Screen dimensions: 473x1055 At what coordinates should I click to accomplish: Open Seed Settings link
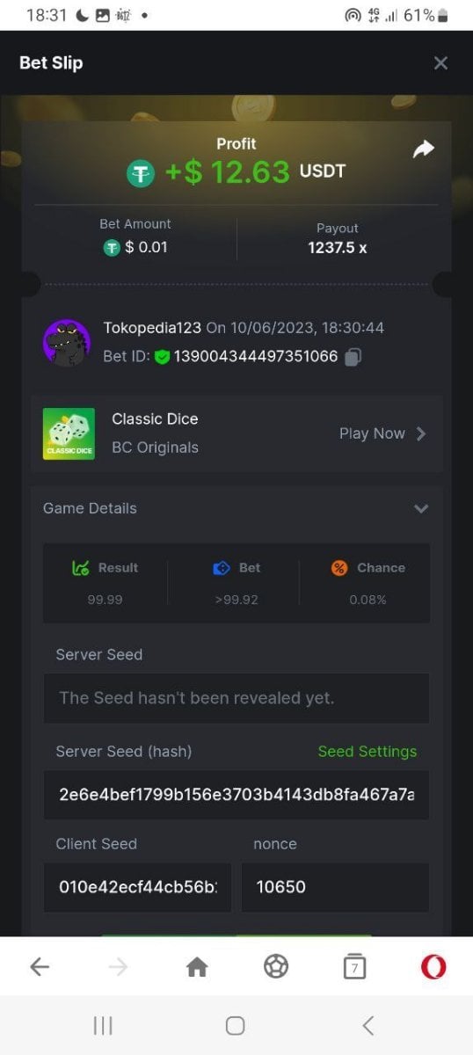pyautogui.click(x=367, y=751)
